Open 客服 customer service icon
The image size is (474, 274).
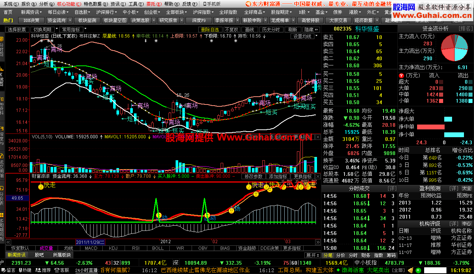(57, 270)
